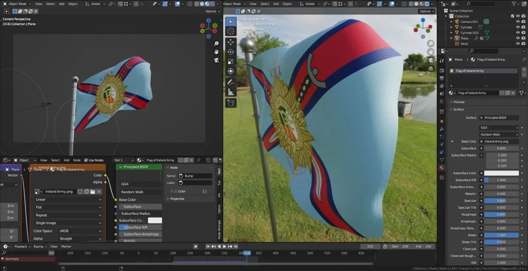
Task: Activate the Add Cube tool in right viewport
Action: coord(231,103)
